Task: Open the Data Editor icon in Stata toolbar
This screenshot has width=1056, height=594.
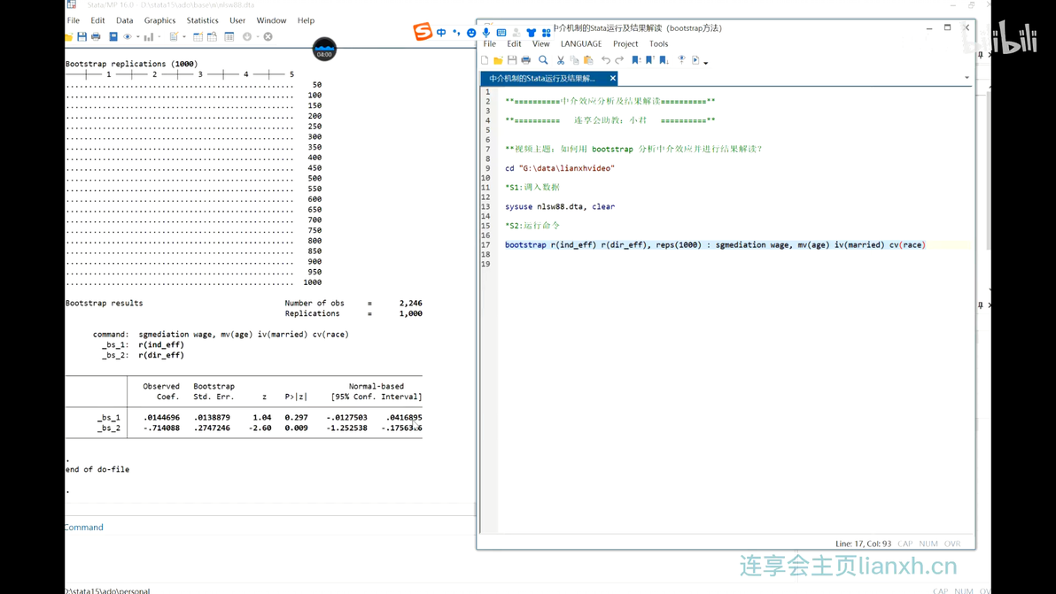Action: coord(198,37)
